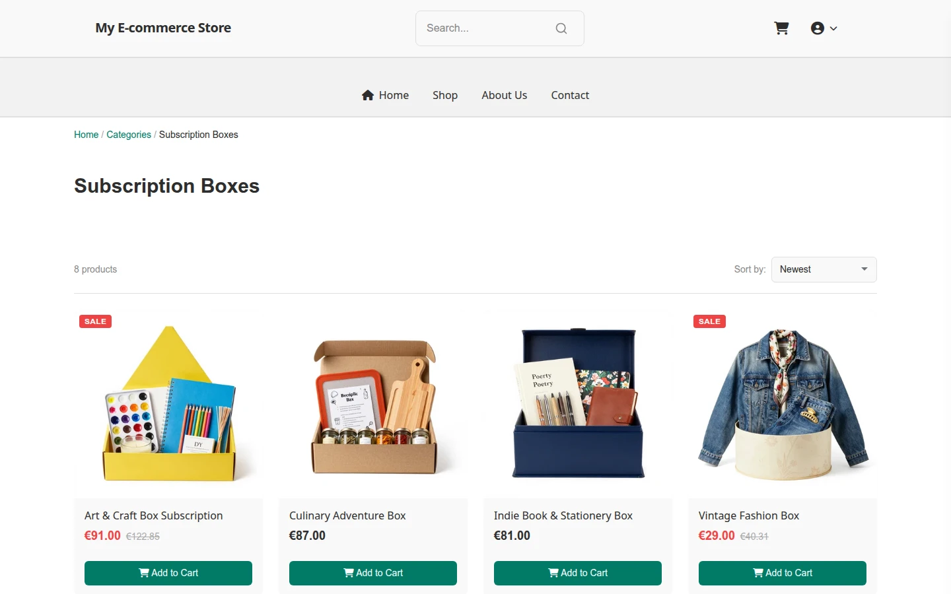Click the €81.00 price
The height and width of the screenshot is (594, 951).
(512, 536)
